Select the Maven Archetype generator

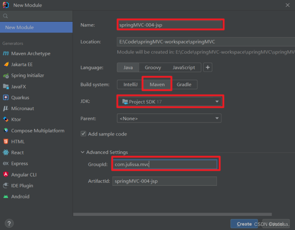click(x=30, y=53)
